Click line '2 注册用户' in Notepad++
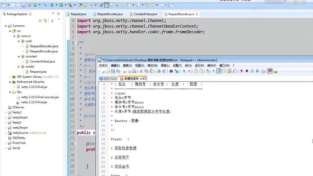313x176 pixels. tap(120, 157)
